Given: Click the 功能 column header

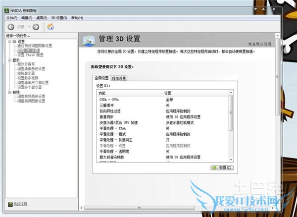Looking at the screenshot, I should [130, 93].
